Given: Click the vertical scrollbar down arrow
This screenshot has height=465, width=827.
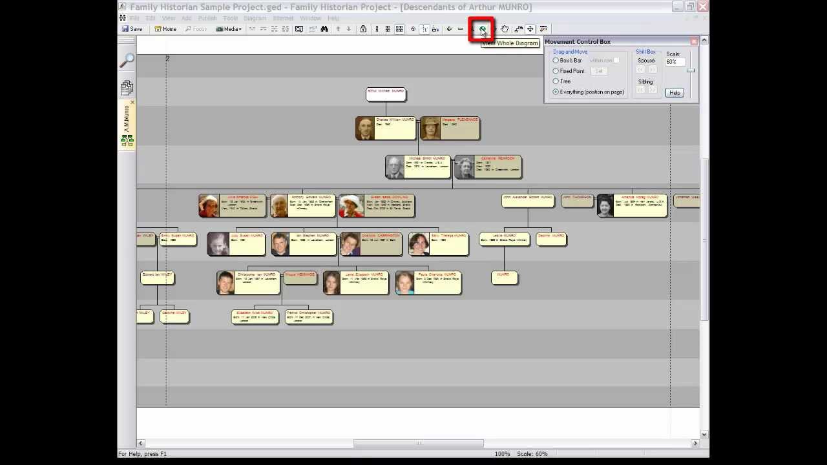Looking at the screenshot, I should [x=704, y=435].
